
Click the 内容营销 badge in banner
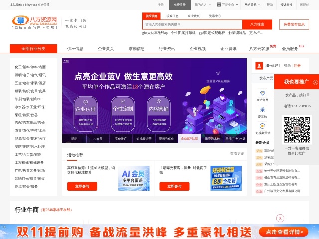coord(159,114)
